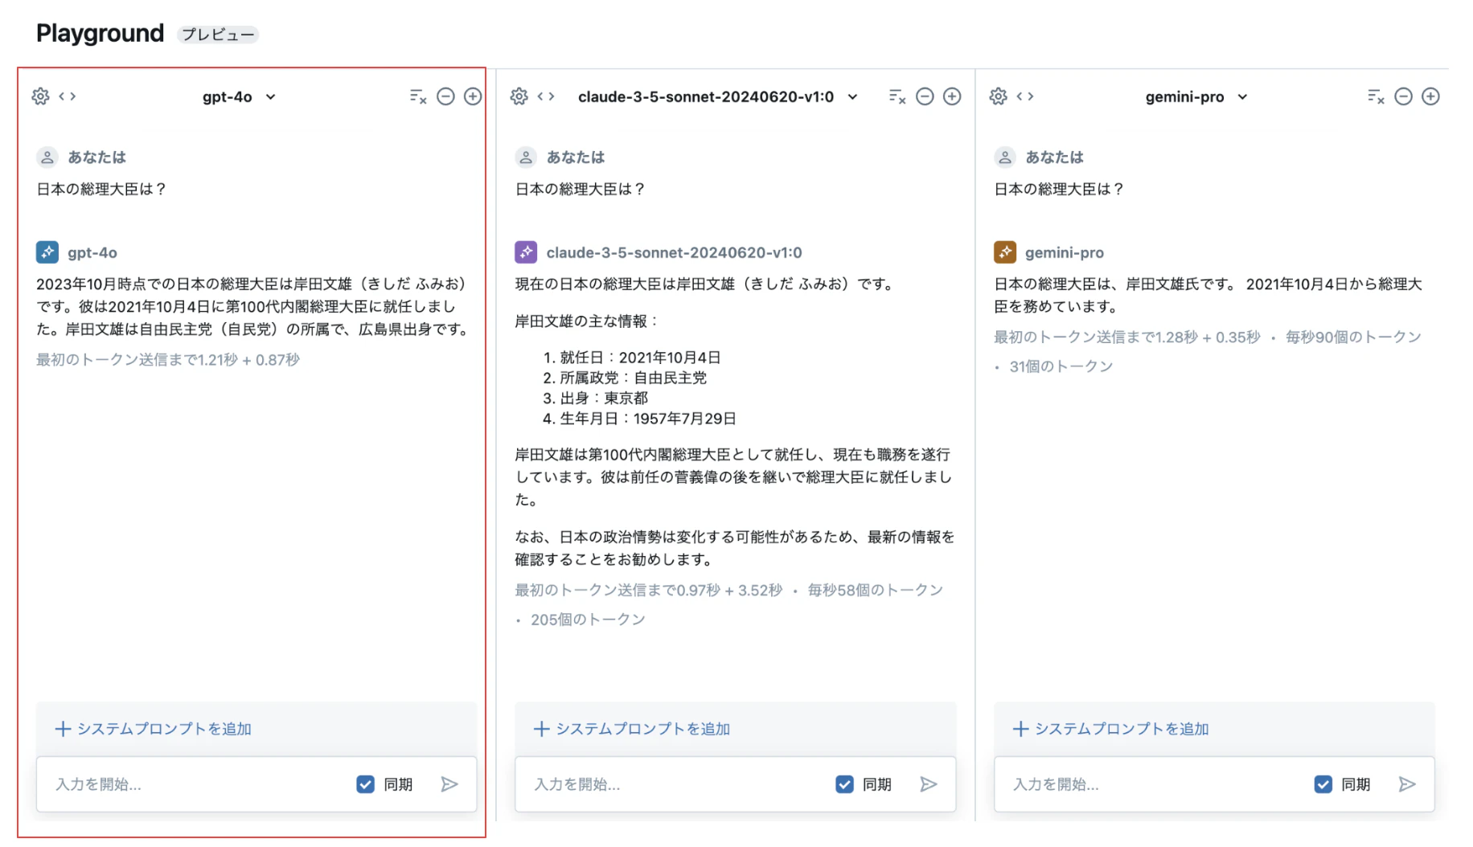This screenshot has width=1473, height=847.
Task: Click the gpt-4o response avatar icon
Action: [x=47, y=252]
